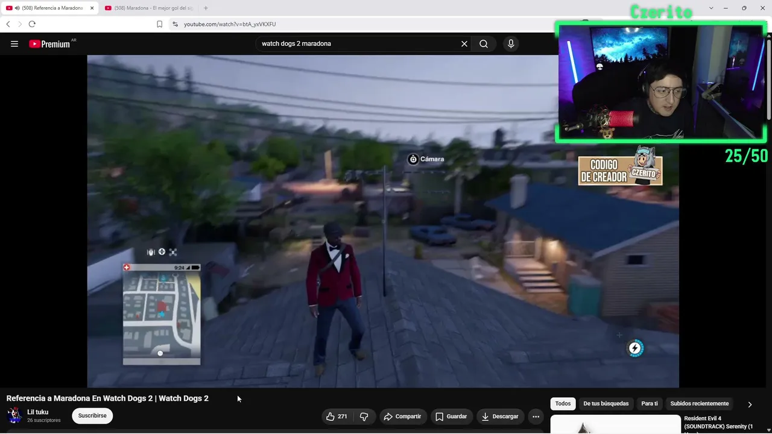This screenshot has height=434, width=772.
Task: Download video with Descargar button
Action: coord(501,417)
